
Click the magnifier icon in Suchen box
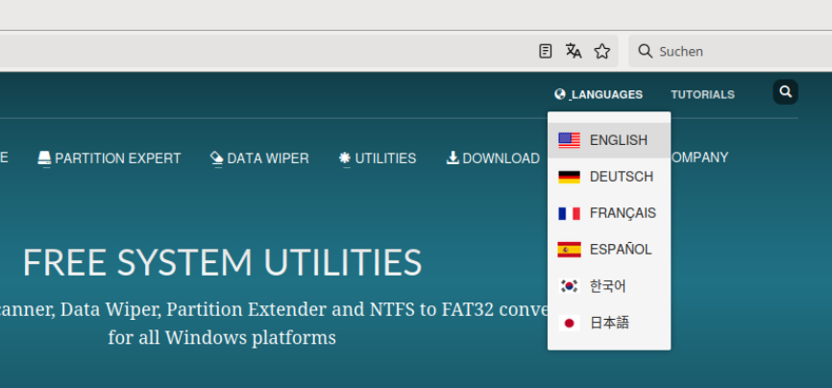coord(646,51)
